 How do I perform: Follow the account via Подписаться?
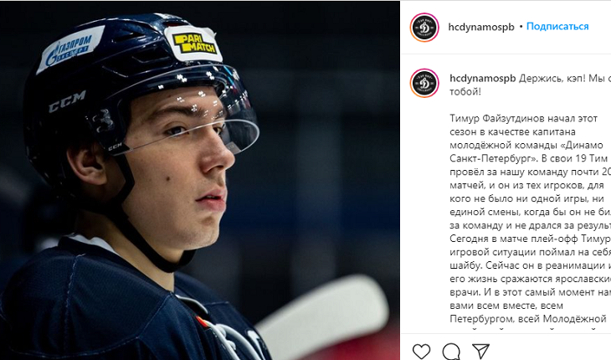coord(557,27)
